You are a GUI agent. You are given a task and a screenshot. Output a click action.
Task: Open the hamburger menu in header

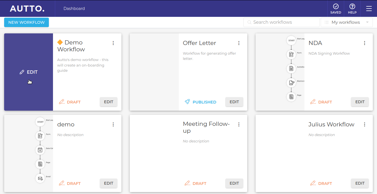pos(369,9)
